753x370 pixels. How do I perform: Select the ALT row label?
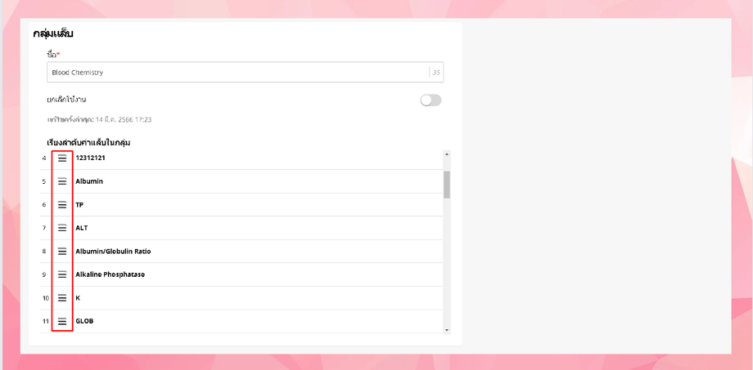[x=81, y=228]
